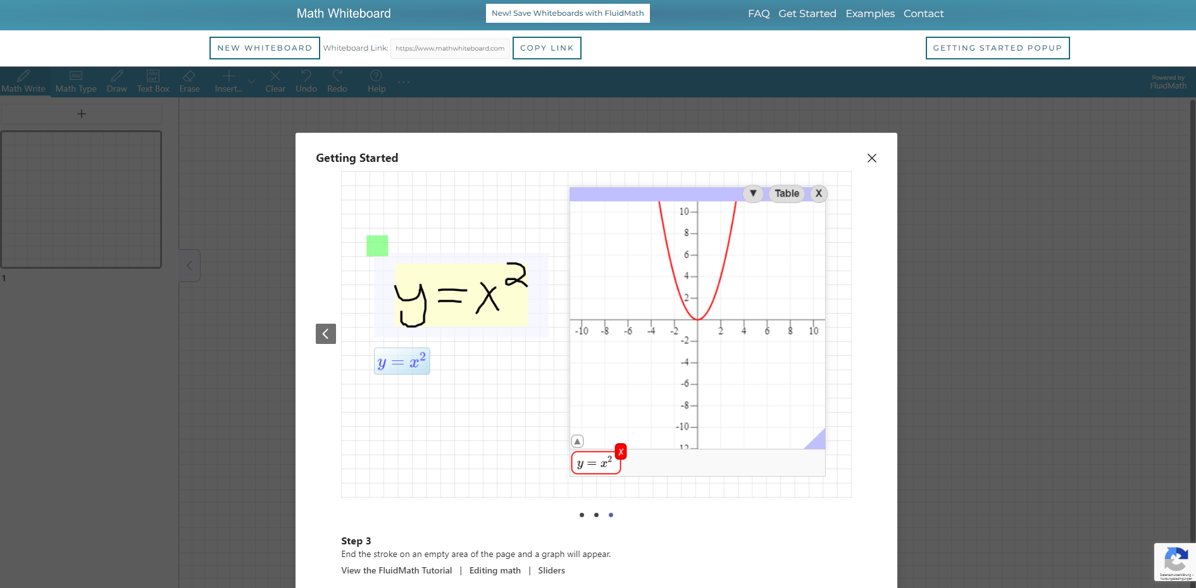Select the Draw tool
1196x588 pixels.
pyautogui.click(x=116, y=81)
